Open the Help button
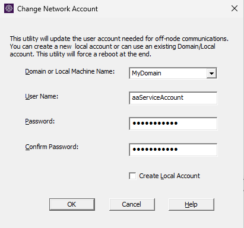The width and height of the screenshot is (244, 228). pyautogui.click(x=191, y=204)
